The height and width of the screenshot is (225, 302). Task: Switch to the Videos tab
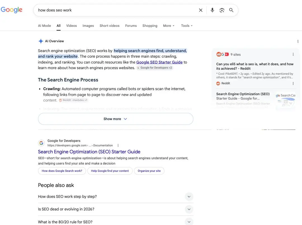pyautogui.click(x=72, y=26)
